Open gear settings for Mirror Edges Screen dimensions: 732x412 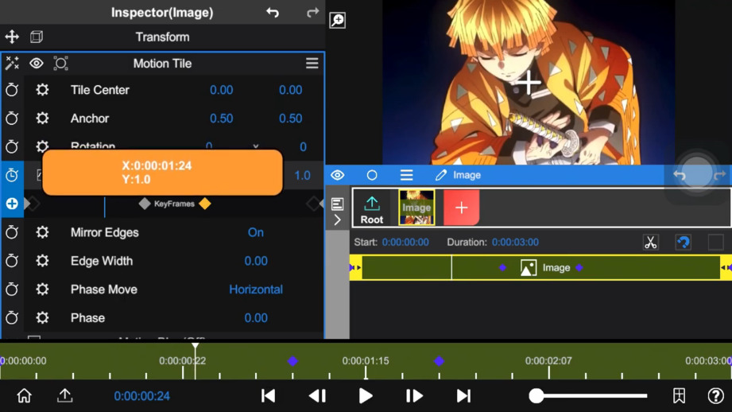pos(42,232)
